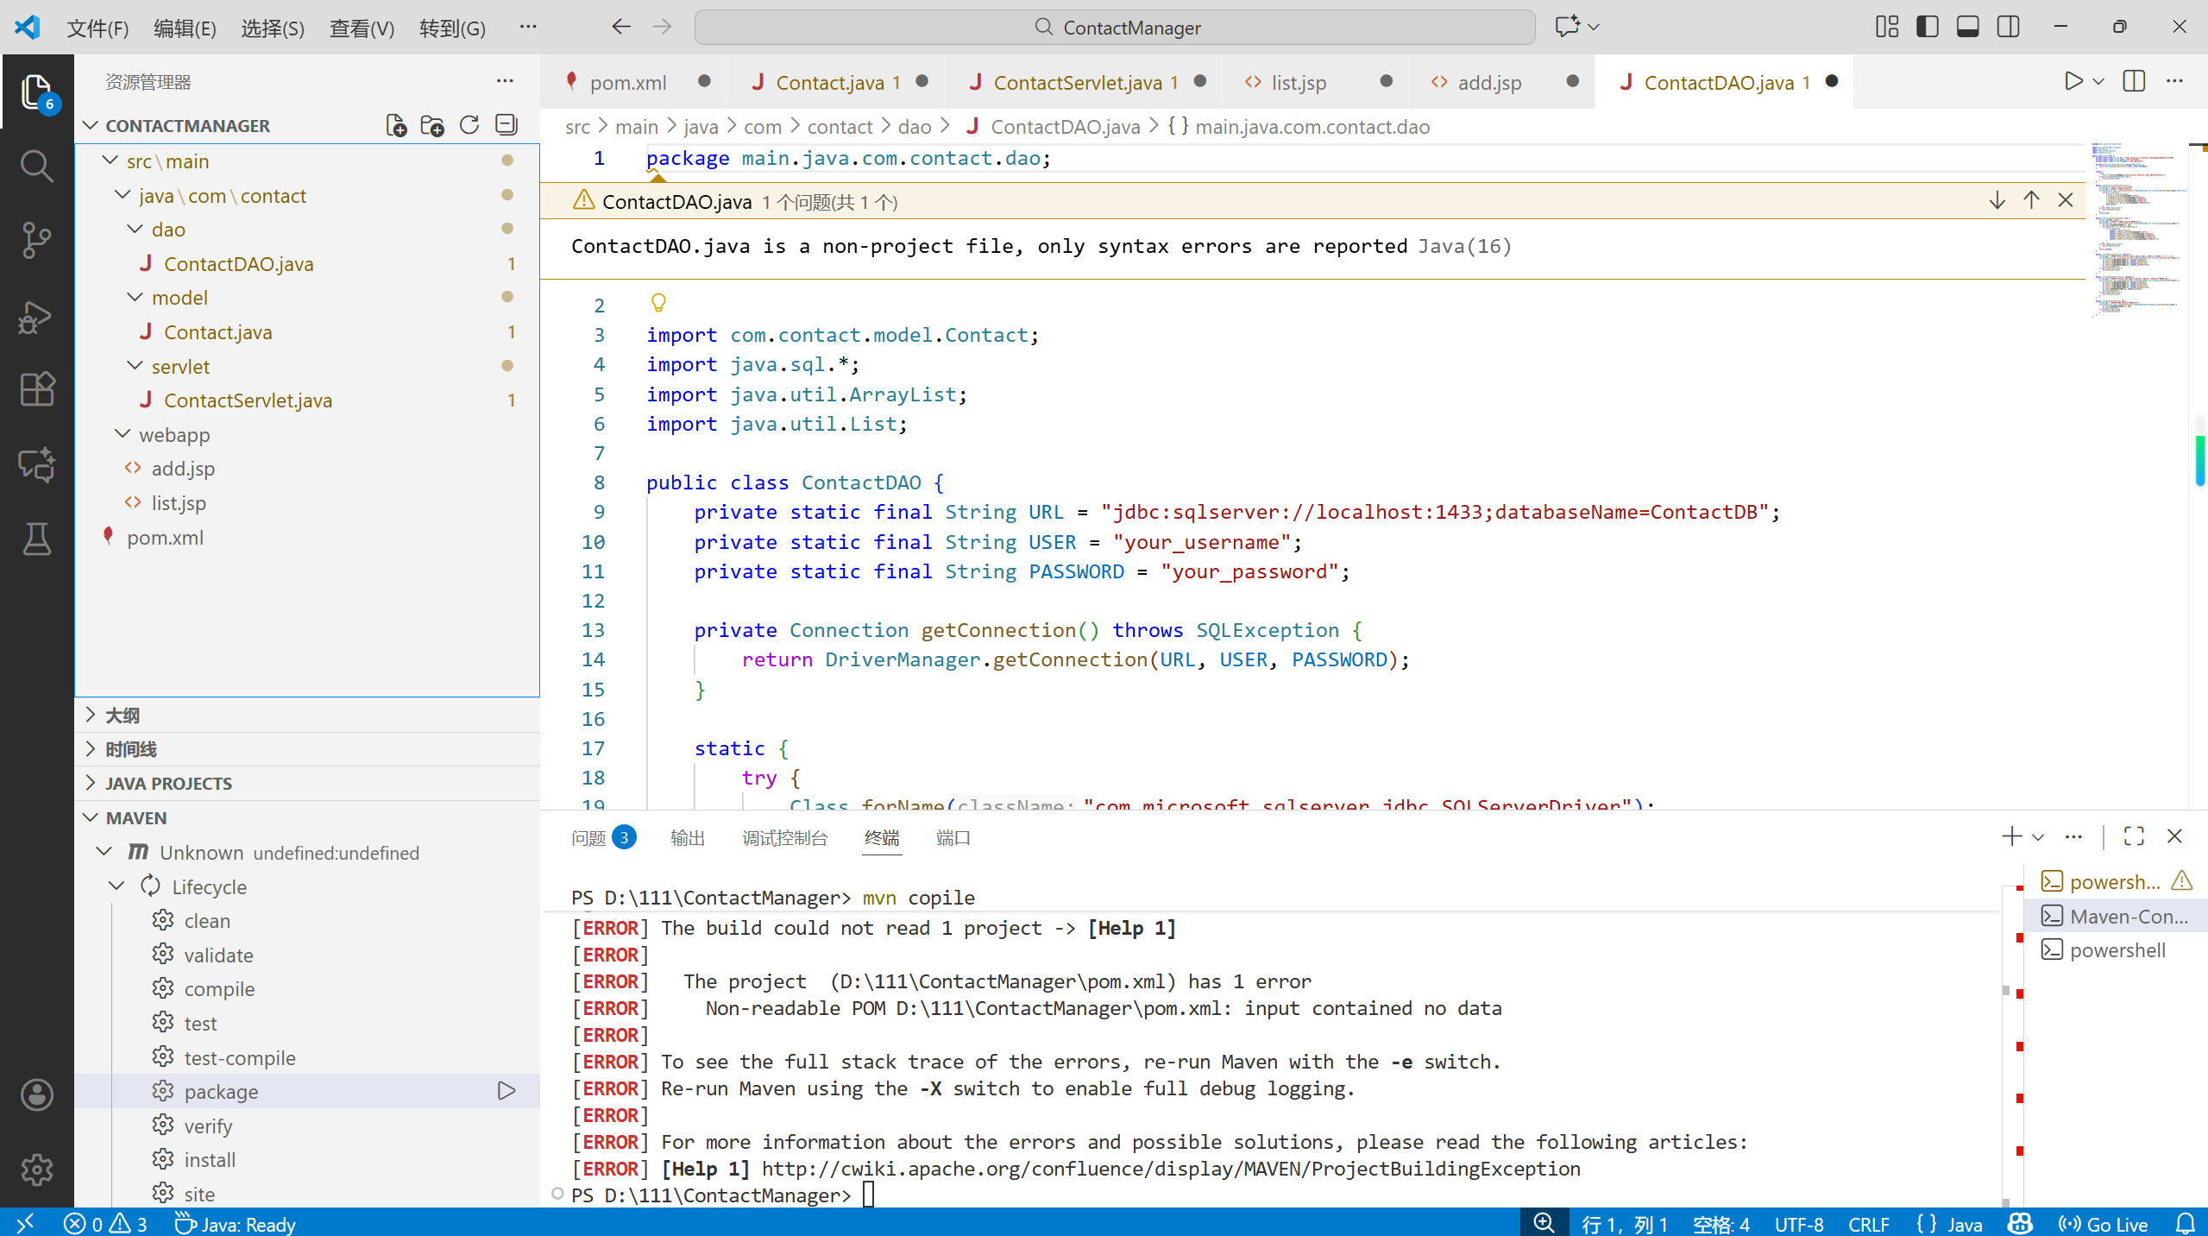2208x1236 pixels.
Task: Click Go Live in status bar
Action: pos(2104,1224)
